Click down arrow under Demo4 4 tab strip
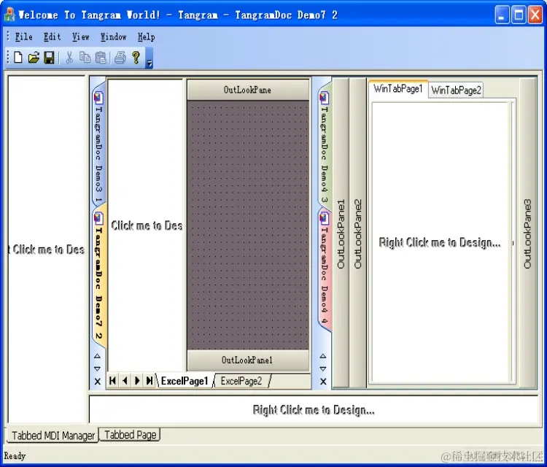Viewport: 547px width, 467px height. (x=323, y=368)
